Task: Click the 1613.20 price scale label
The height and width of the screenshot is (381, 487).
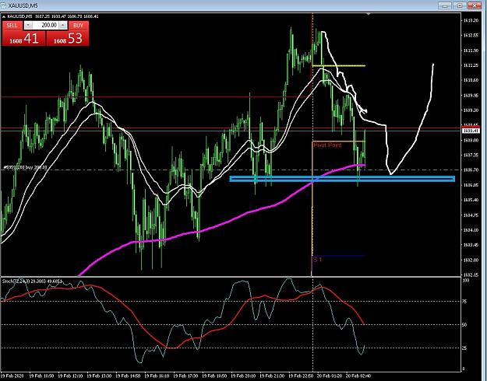Action: click(471, 20)
